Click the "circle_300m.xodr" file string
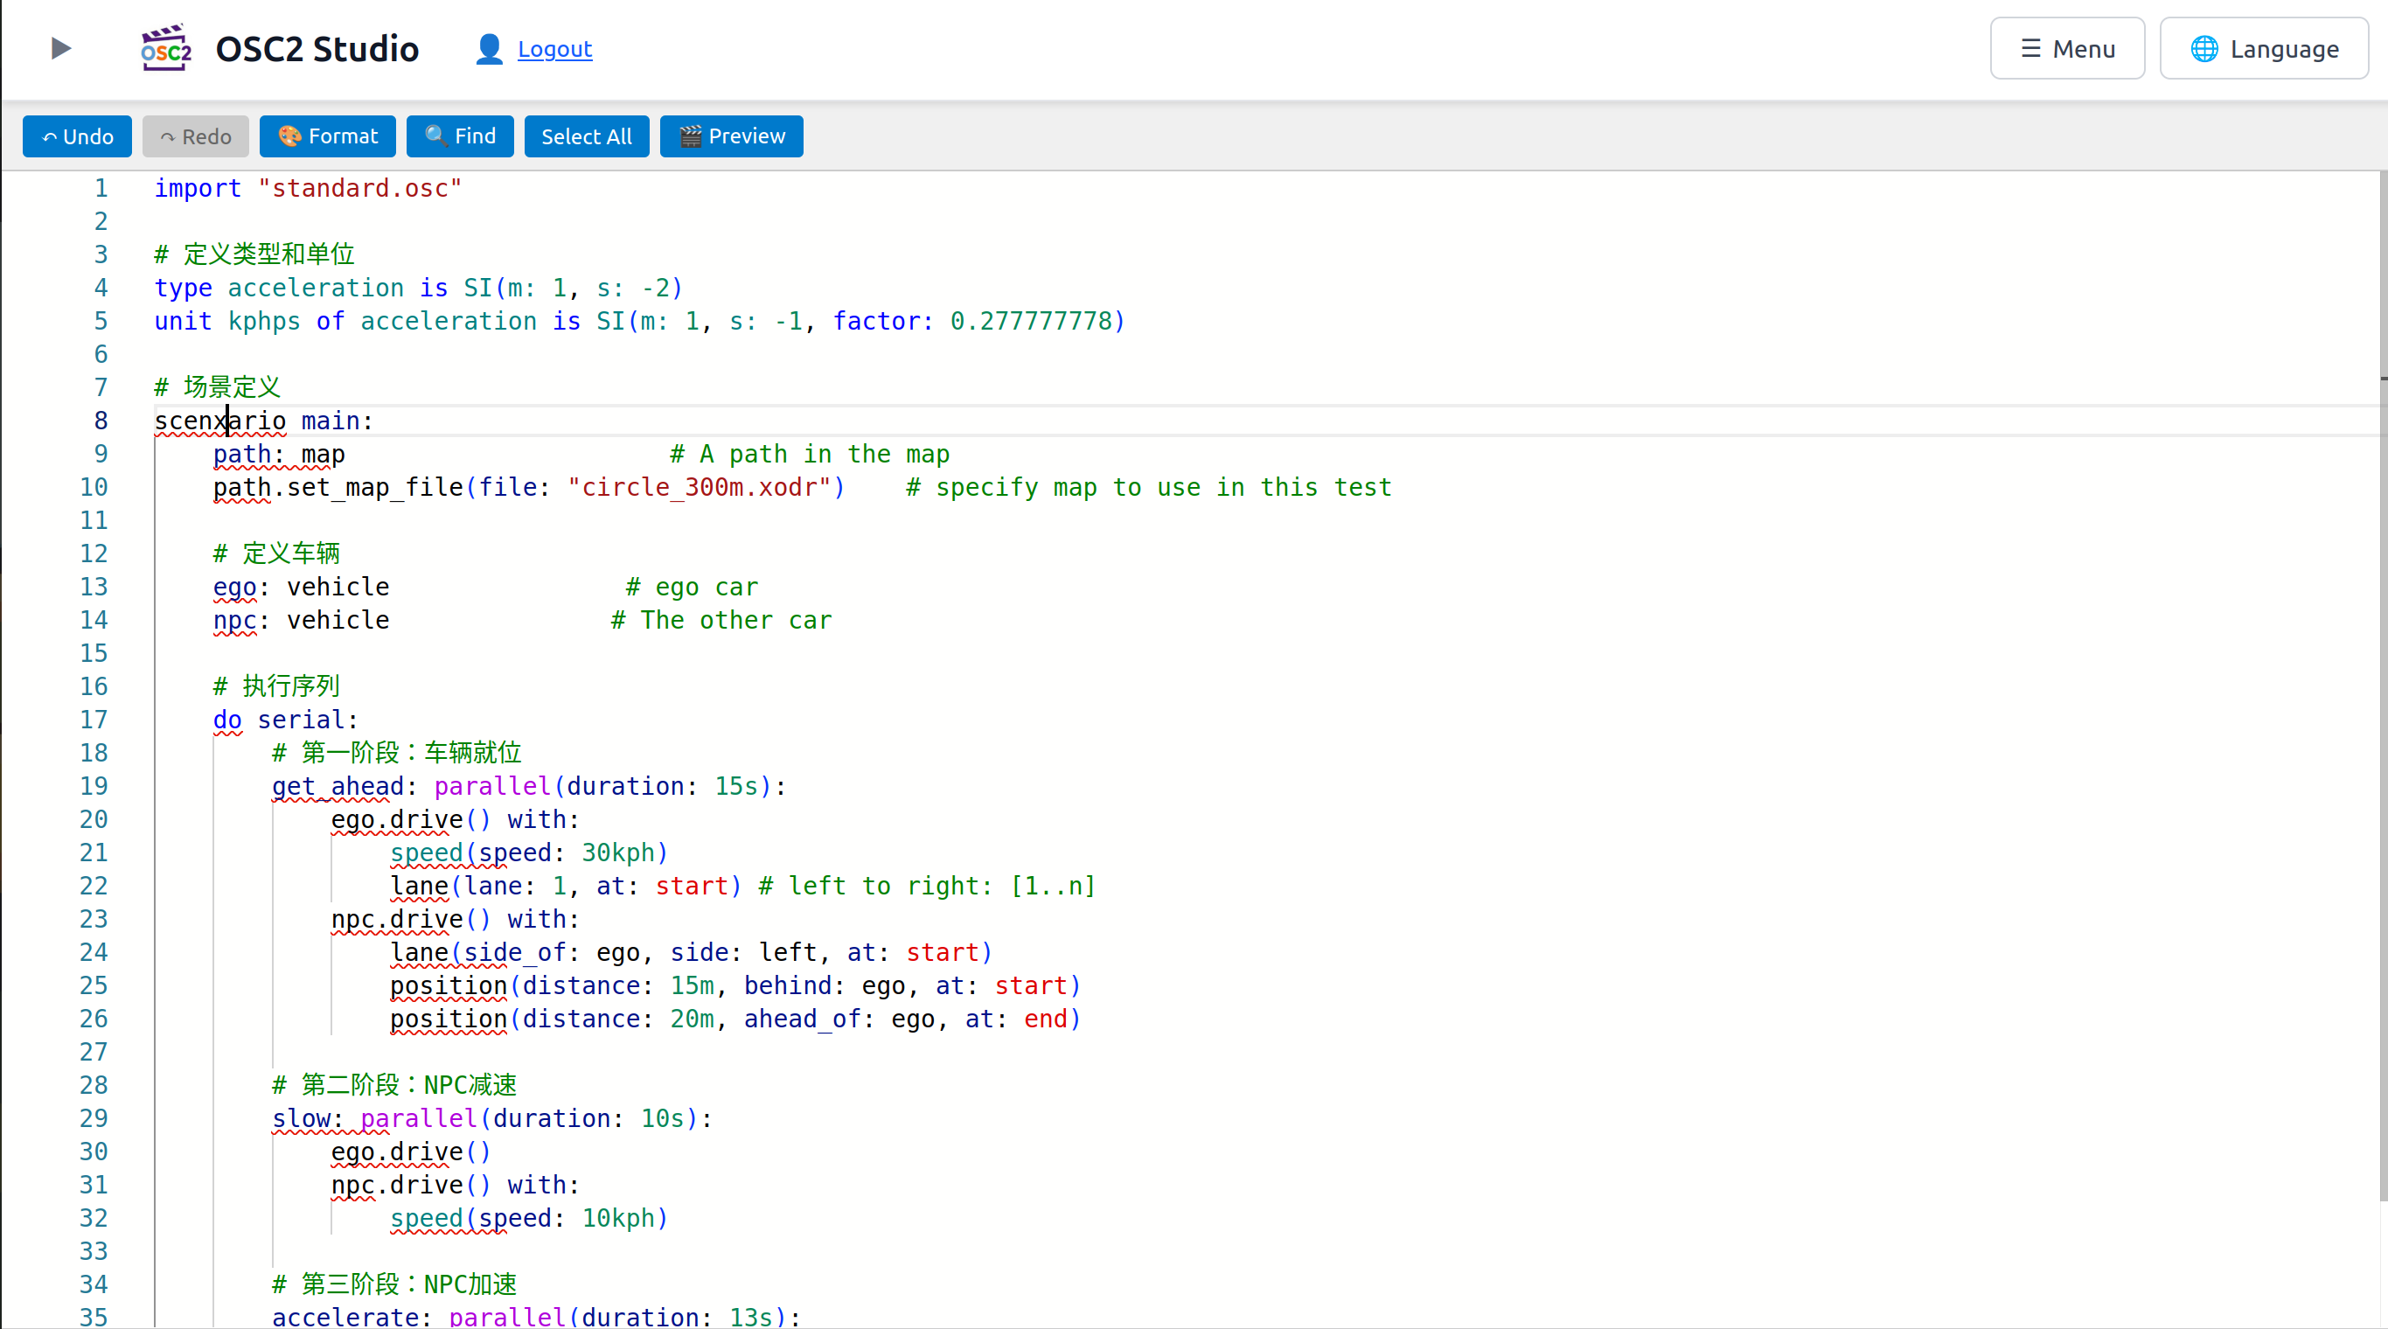 pos(700,488)
